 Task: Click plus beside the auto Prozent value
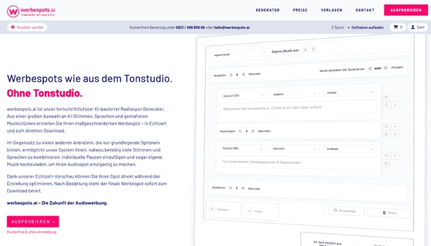[385, 68]
